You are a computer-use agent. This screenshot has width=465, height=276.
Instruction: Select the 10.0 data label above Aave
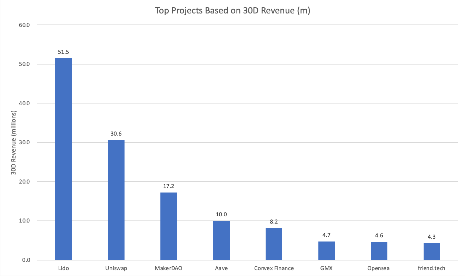point(221,215)
